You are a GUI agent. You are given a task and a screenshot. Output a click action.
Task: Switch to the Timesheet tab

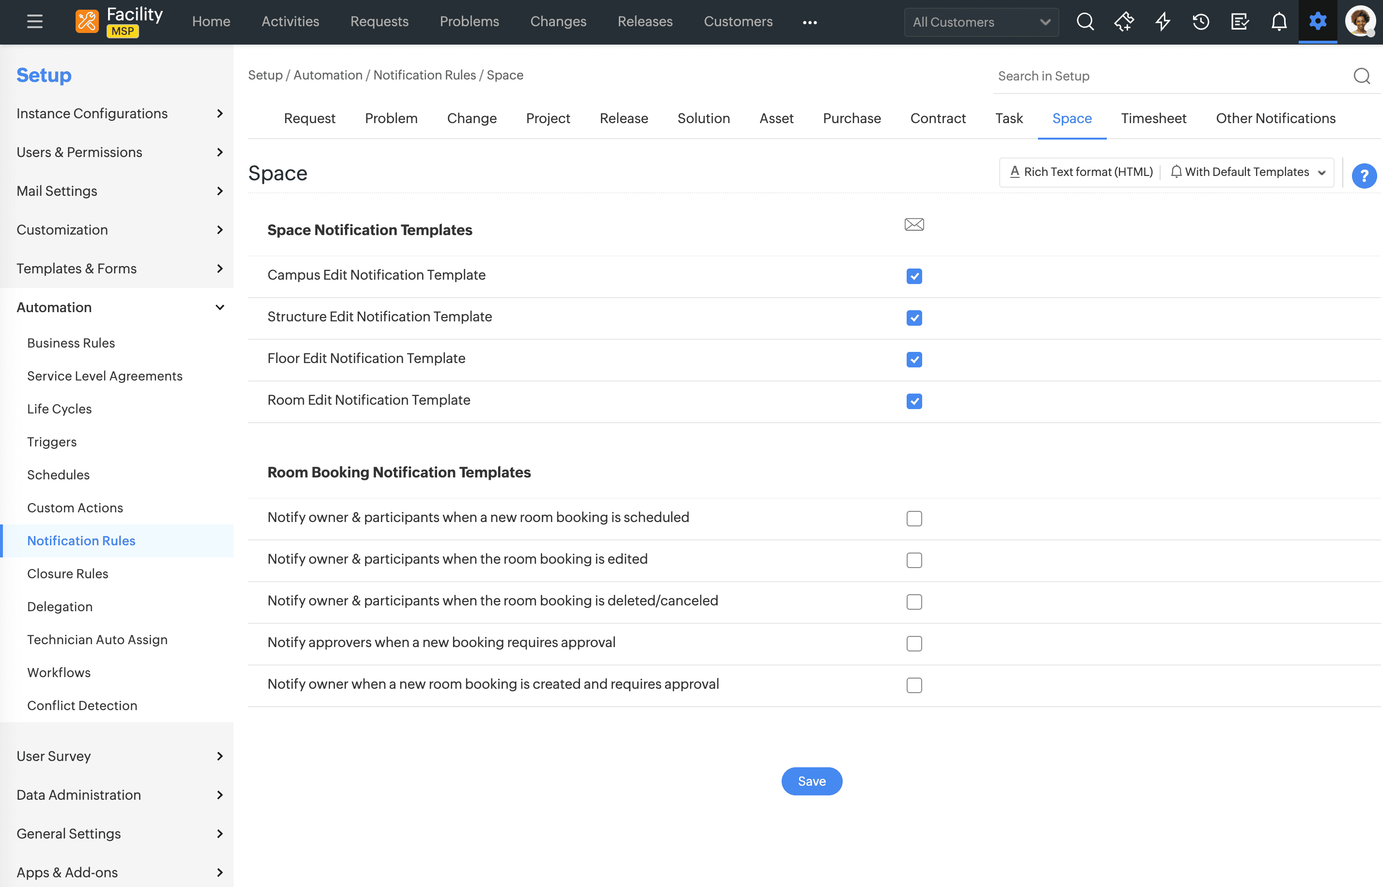coord(1153,119)
